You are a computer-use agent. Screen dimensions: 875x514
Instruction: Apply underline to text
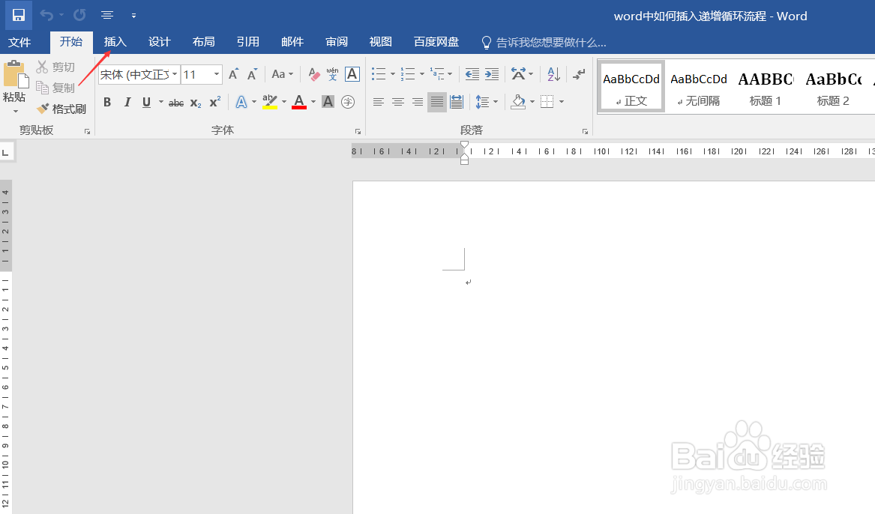click(145, 102)
